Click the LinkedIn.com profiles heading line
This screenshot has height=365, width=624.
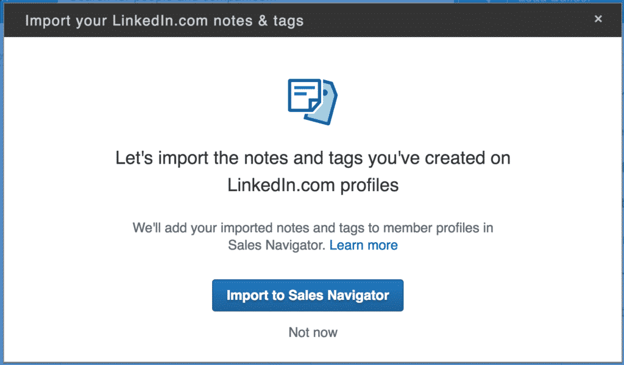click(313, 185)
